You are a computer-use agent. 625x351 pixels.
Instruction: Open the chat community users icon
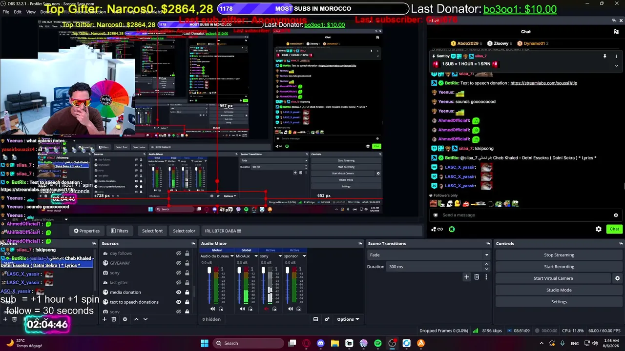pos(616,32)
